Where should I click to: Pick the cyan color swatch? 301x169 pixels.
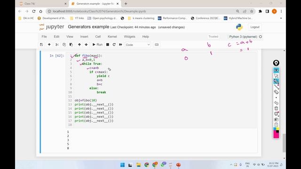click(x=275, y=129)
